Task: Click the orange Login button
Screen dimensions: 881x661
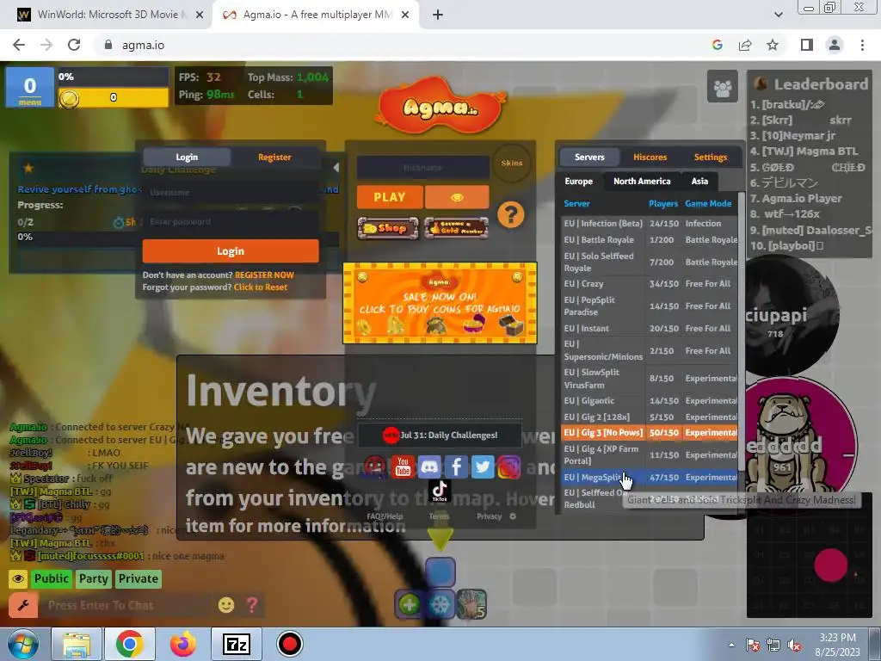Action: 231,251
